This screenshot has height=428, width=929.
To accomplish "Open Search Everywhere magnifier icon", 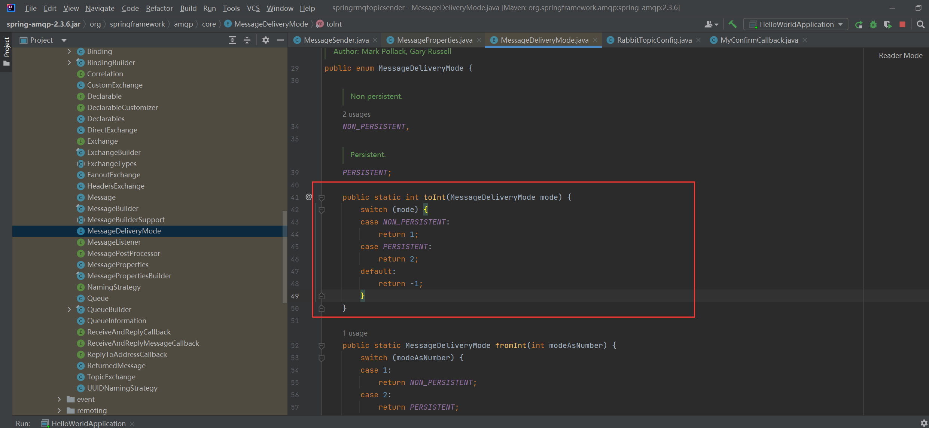I will coord(921,24).
